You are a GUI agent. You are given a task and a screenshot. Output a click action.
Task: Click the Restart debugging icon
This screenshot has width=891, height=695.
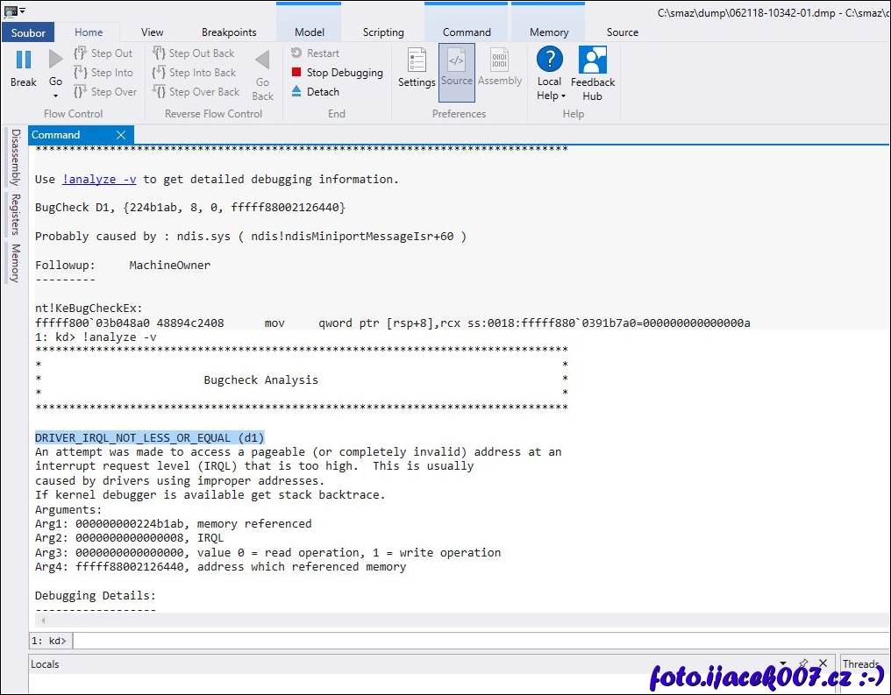(296, 53)
